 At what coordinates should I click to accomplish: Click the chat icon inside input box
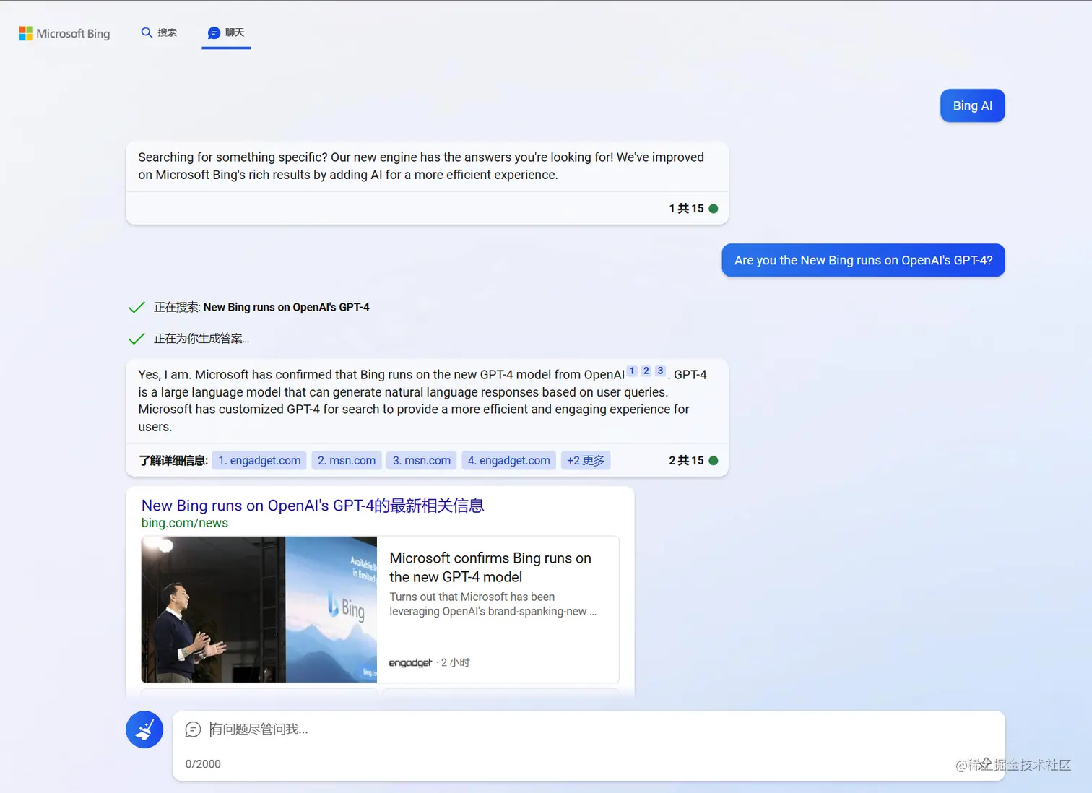193,729
